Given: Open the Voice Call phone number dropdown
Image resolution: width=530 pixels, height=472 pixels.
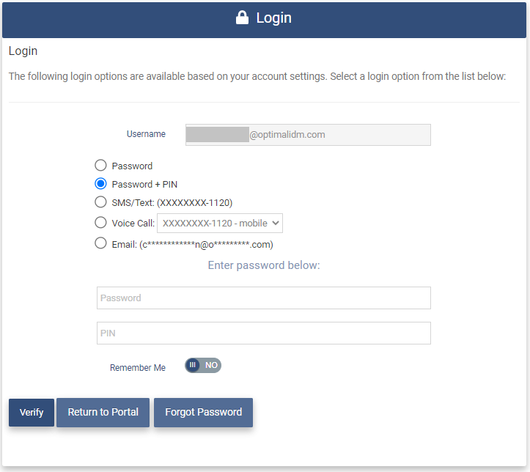Looking at the screenshot, I should pyautogui.click(x=220, y=224).
